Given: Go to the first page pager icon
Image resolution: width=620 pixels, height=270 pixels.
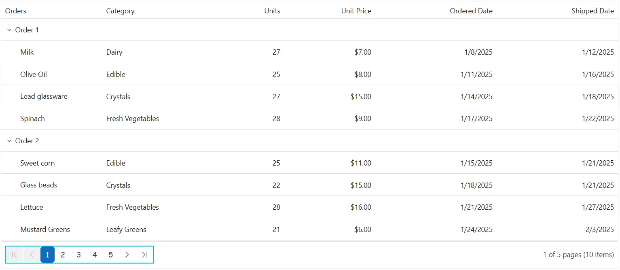Looking at the screenshot, I should click(x=15, y=255).
